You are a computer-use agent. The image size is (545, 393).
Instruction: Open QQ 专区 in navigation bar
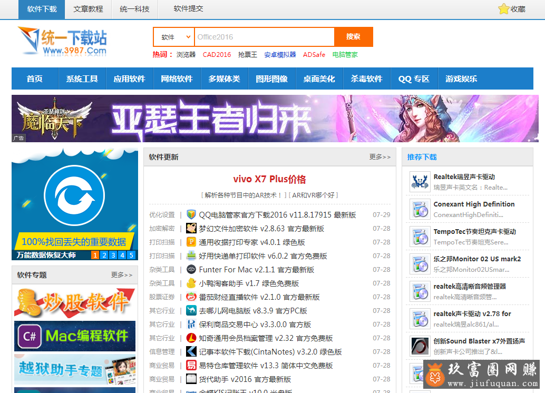pyautogui.click(x=414, y=79)
